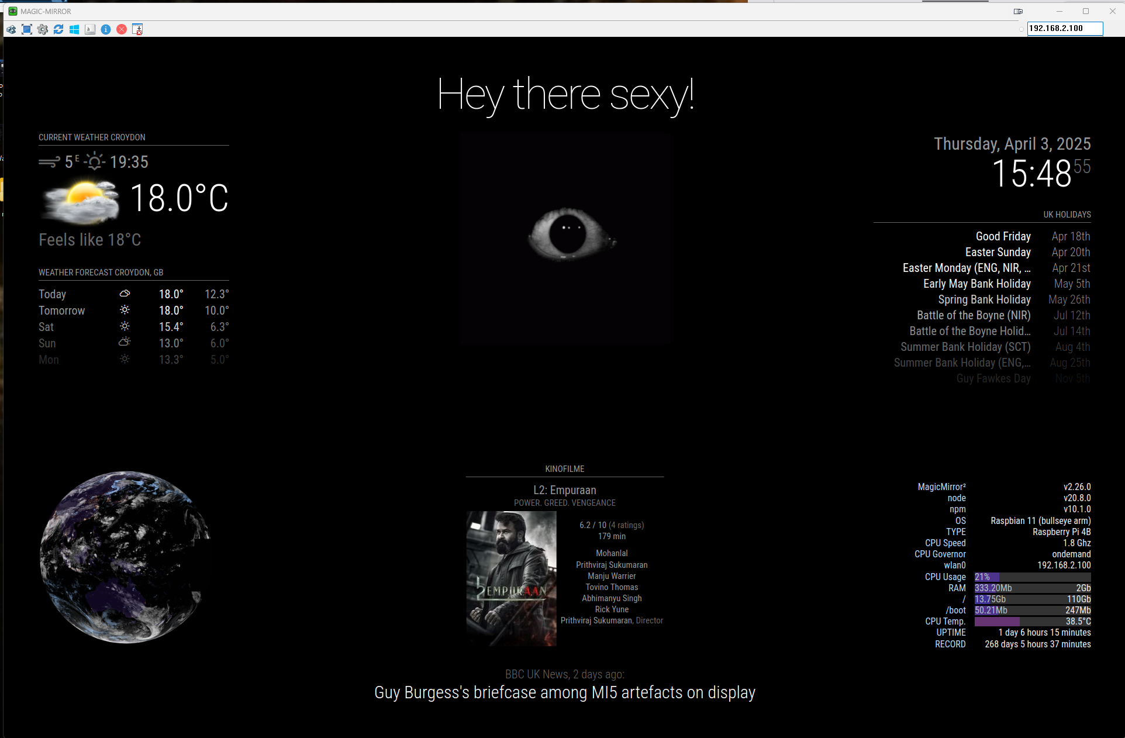Screen dimensions: 1125x738
Task: Click the toolbar toggle icon in title bar
Action: click(1018, 11)
